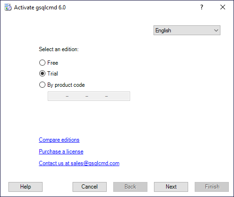Expand language list via dropdown arrow
This screenshot has height=197, width=234.
(x=216, y=30)
